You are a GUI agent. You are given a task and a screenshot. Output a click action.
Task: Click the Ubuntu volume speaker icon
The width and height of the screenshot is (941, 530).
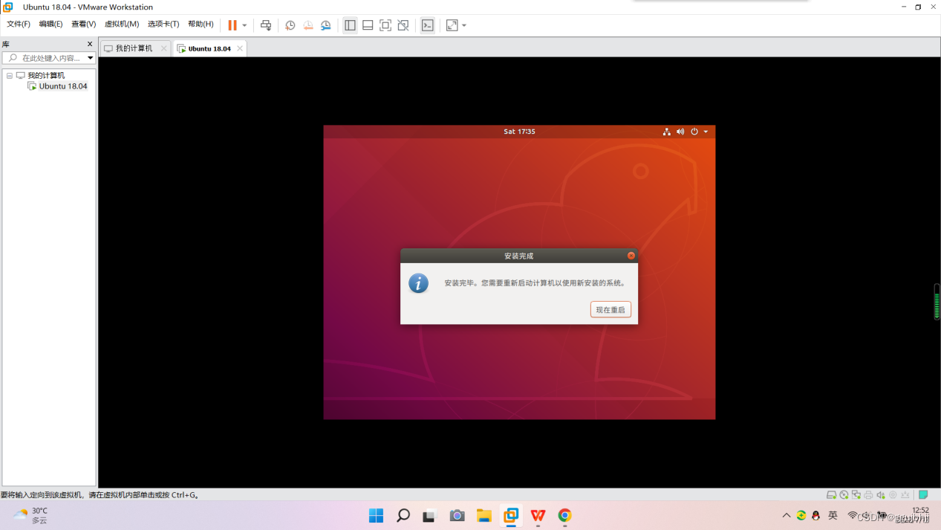point(680,132)
